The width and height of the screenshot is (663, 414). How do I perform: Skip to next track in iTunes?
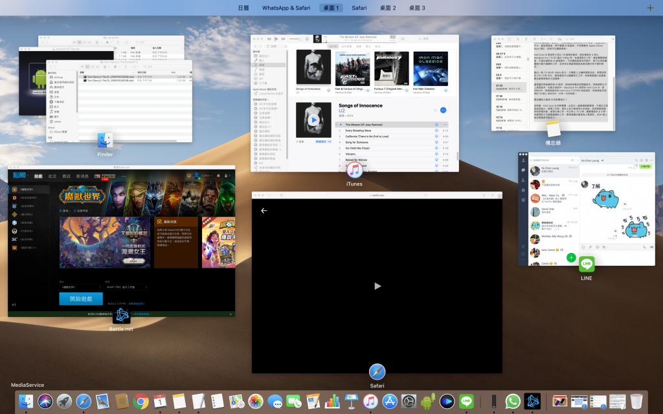click(284, 39)
